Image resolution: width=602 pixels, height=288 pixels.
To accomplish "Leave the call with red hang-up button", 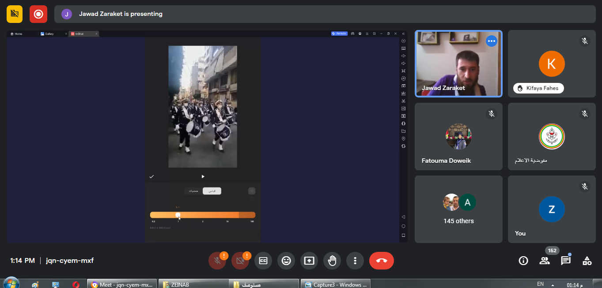I will coord(381,261).
